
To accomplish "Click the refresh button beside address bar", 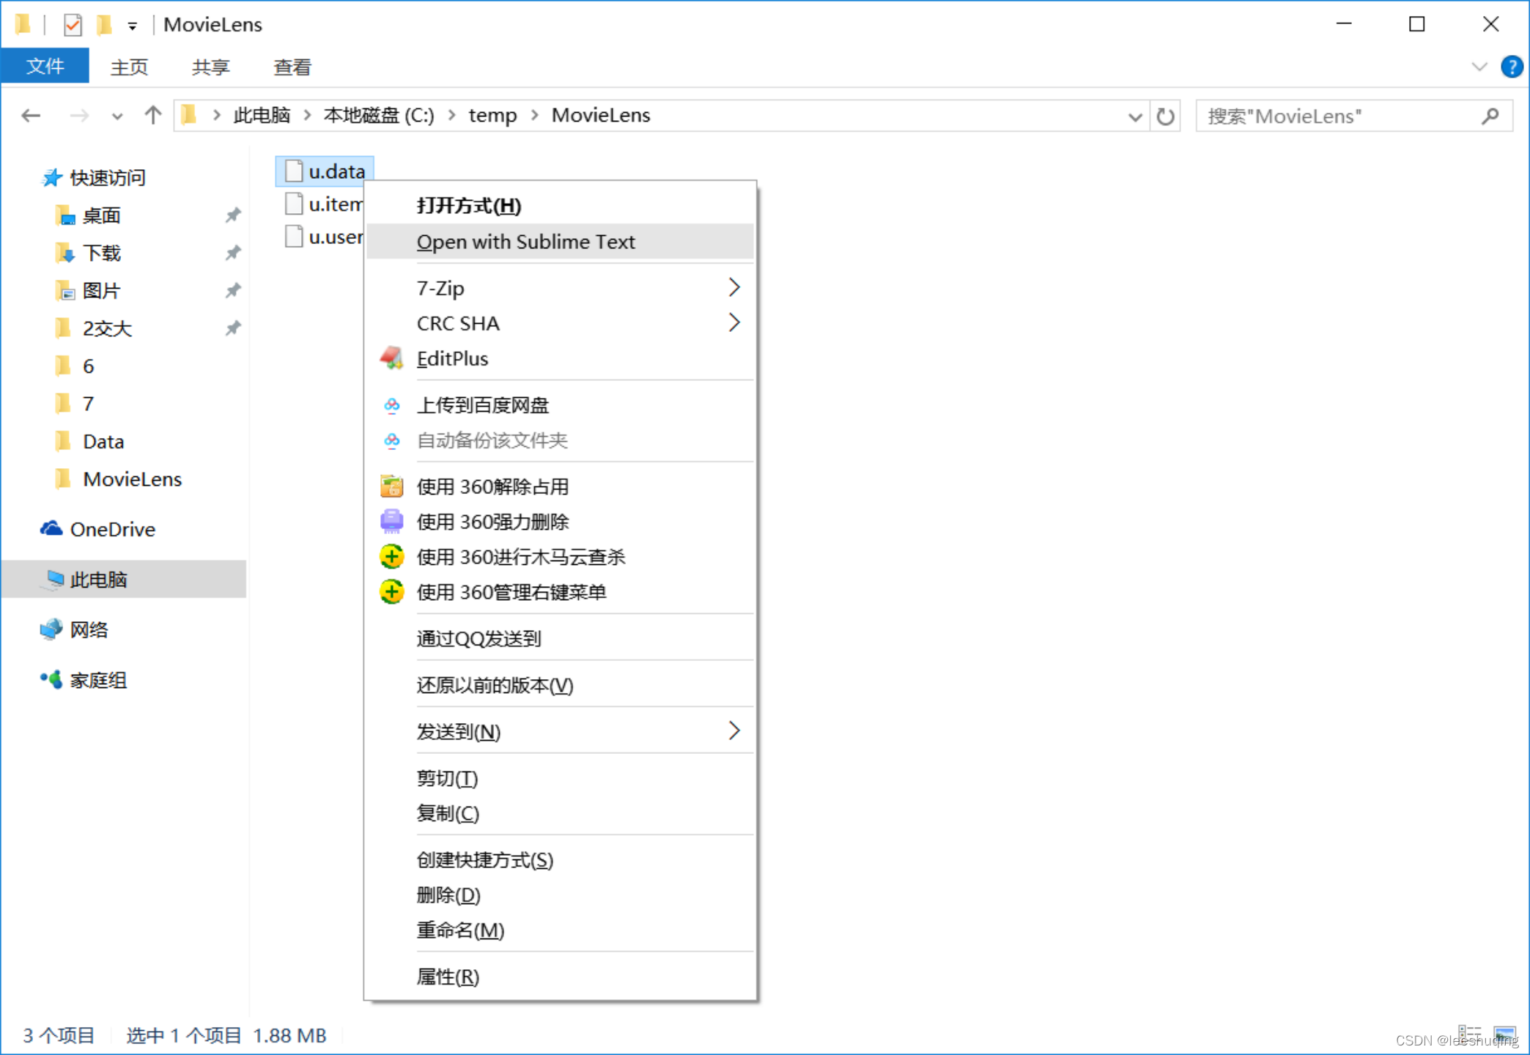I will click(x=1165, y=116).
